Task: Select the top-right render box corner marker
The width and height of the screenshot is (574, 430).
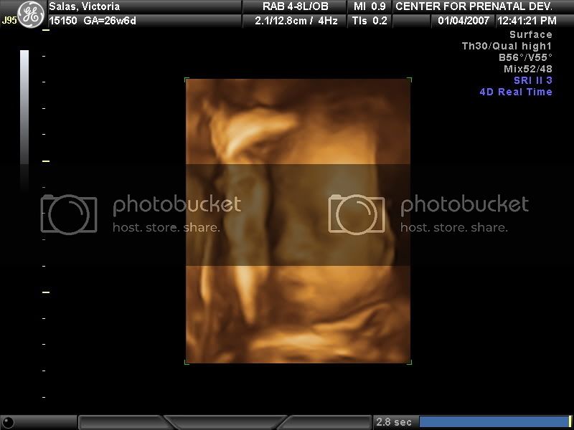Action: tap(410, 80)
